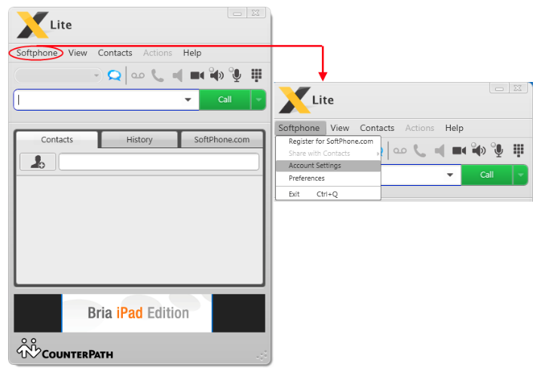Click the contact search field
This screenshot has height=374, width=551.
[x=159, y=162]
